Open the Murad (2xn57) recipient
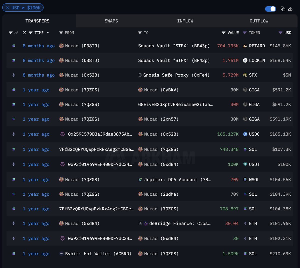Screen dimensions: 300x268 tap(161, 119)
